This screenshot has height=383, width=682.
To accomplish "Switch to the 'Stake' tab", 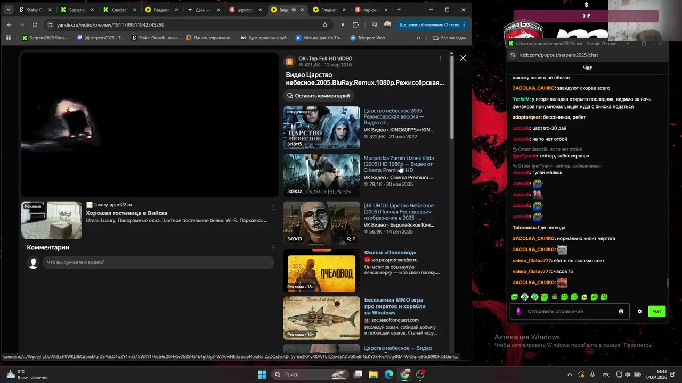I will pyautogui.click(x=35, y=10).
